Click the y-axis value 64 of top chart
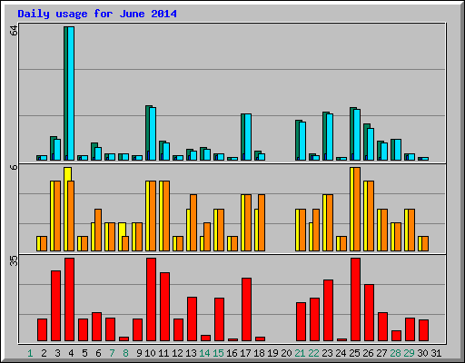The width and height of the screenshot is (465, 363). (14, 31)
